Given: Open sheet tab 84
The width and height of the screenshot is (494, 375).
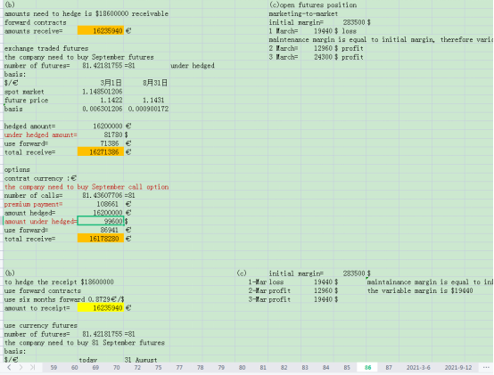Looking at the screenshot, I should (x=325, y=368).
